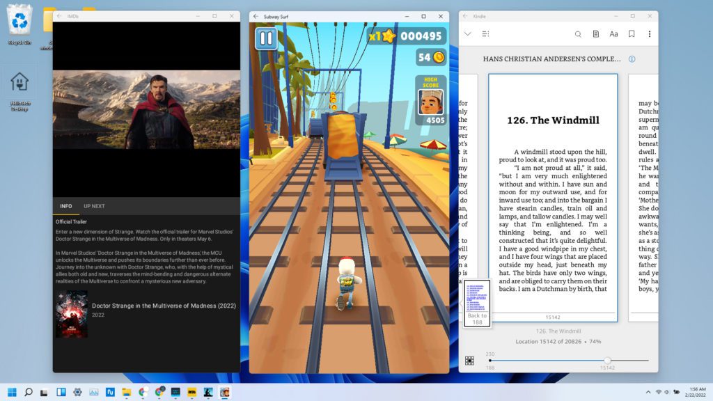Viewport: 713px width, 401px height.
Task: Select the INFO tab in IMDb
Action: click(66, 206)
